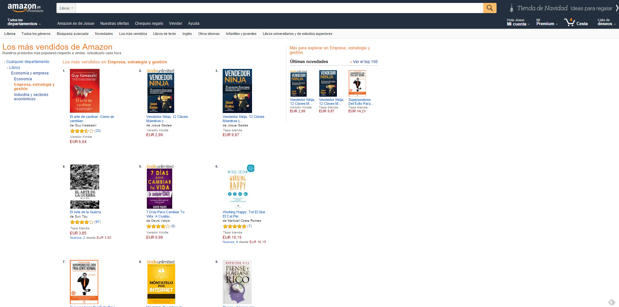Open the (23) reviews count link
The height and width of the screenshot is (307, 619).
point(98,131)
